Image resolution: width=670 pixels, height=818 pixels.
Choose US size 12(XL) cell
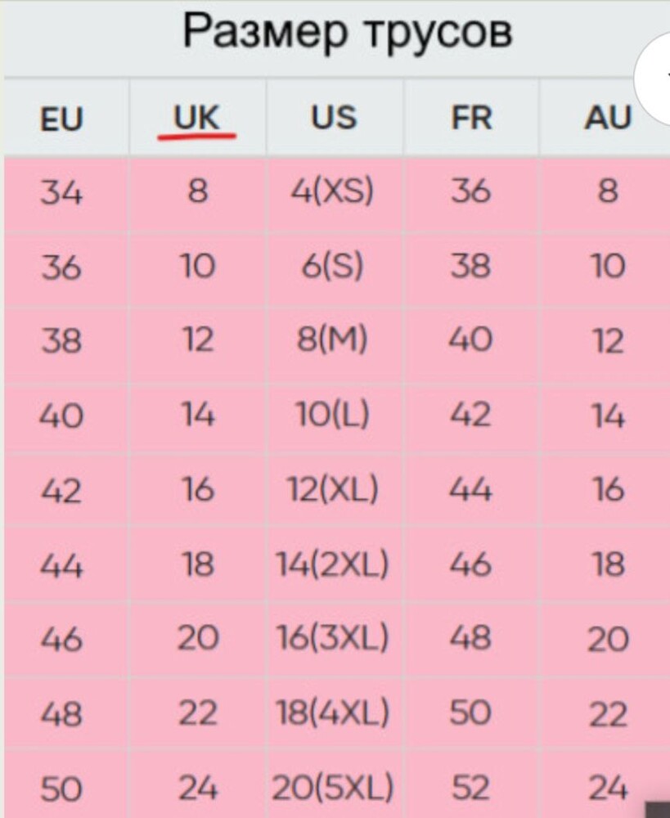[334, 490]
